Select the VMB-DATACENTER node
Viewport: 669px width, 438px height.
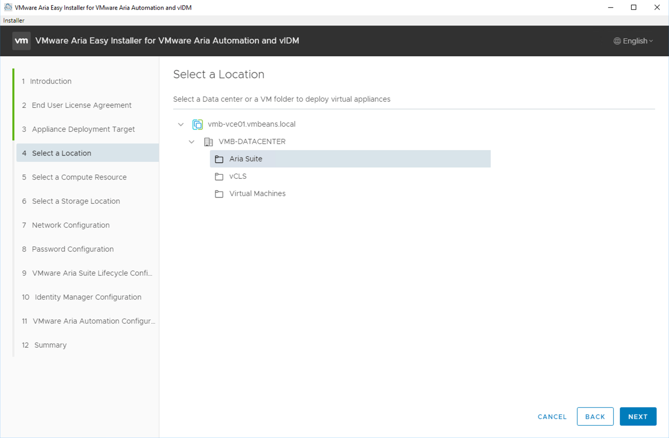coord(252,141)
